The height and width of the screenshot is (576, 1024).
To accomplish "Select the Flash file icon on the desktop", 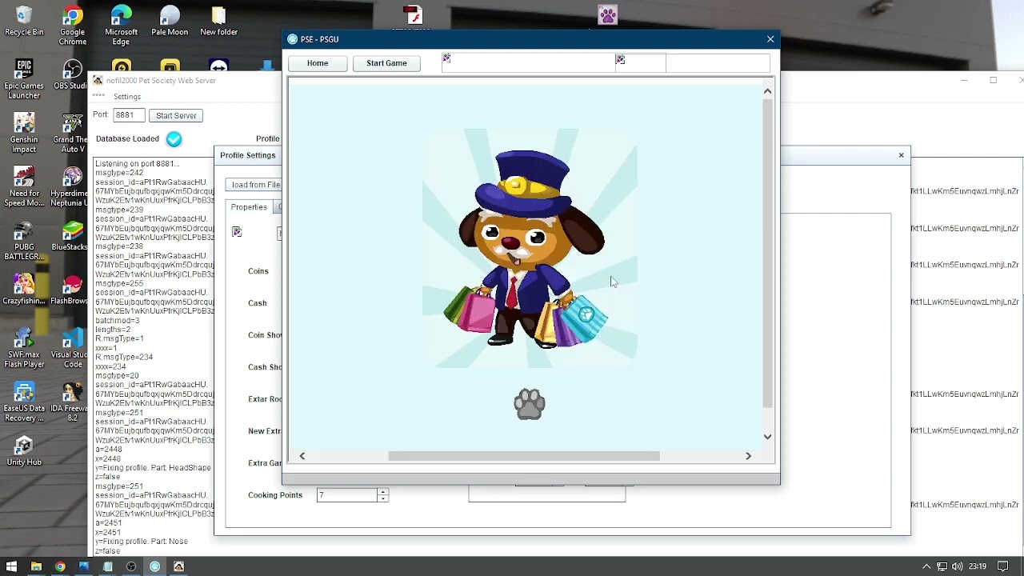I will 413,16.
